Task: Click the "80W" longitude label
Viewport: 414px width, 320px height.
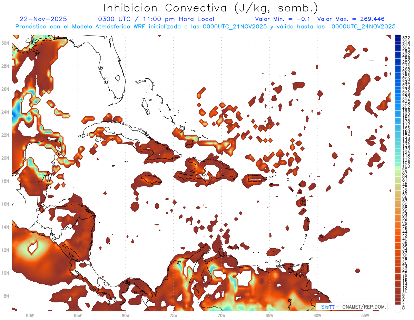Action: point(126,316)
